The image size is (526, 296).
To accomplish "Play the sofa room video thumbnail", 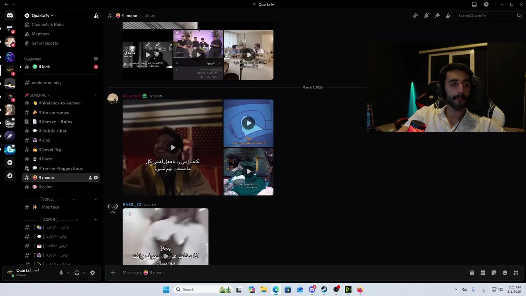I will [249, 55].
